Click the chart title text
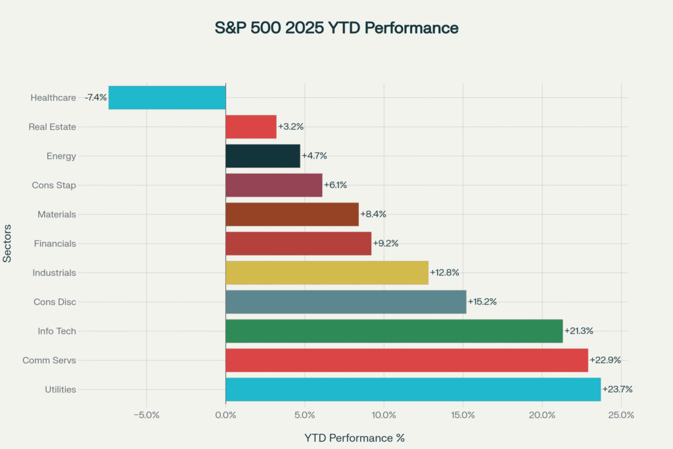The image size is (673, 449). click(336, 28)
